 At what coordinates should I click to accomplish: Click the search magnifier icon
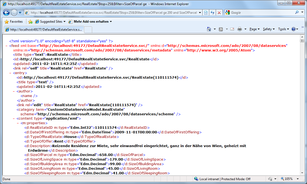[297, 12]
